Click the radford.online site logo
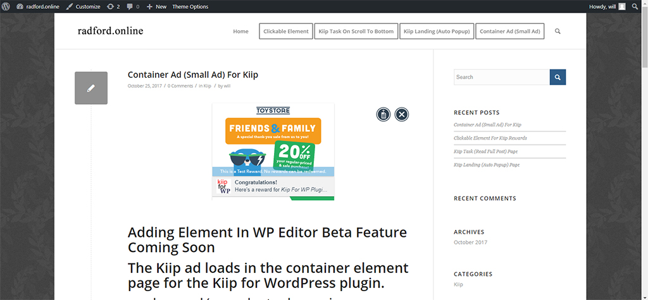The width and height of the screenshot is (648, 300). [110, 30]
